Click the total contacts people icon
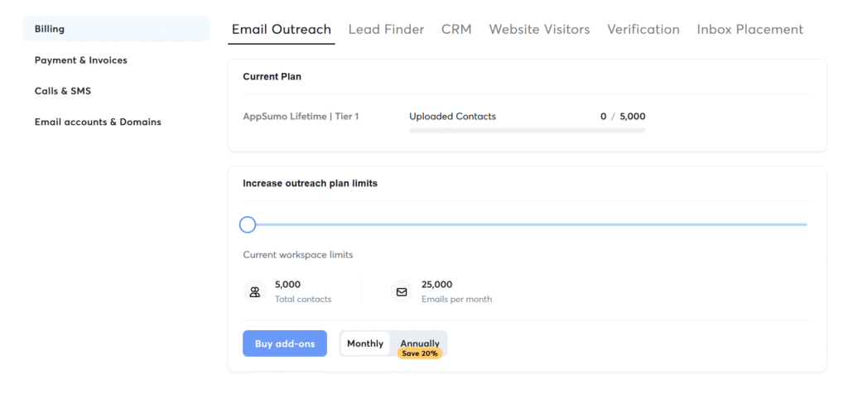This screenshot has height=408, width=848. [x=255, y=292]
